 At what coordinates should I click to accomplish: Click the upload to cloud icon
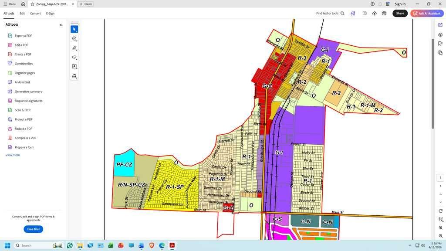(375, 14)
